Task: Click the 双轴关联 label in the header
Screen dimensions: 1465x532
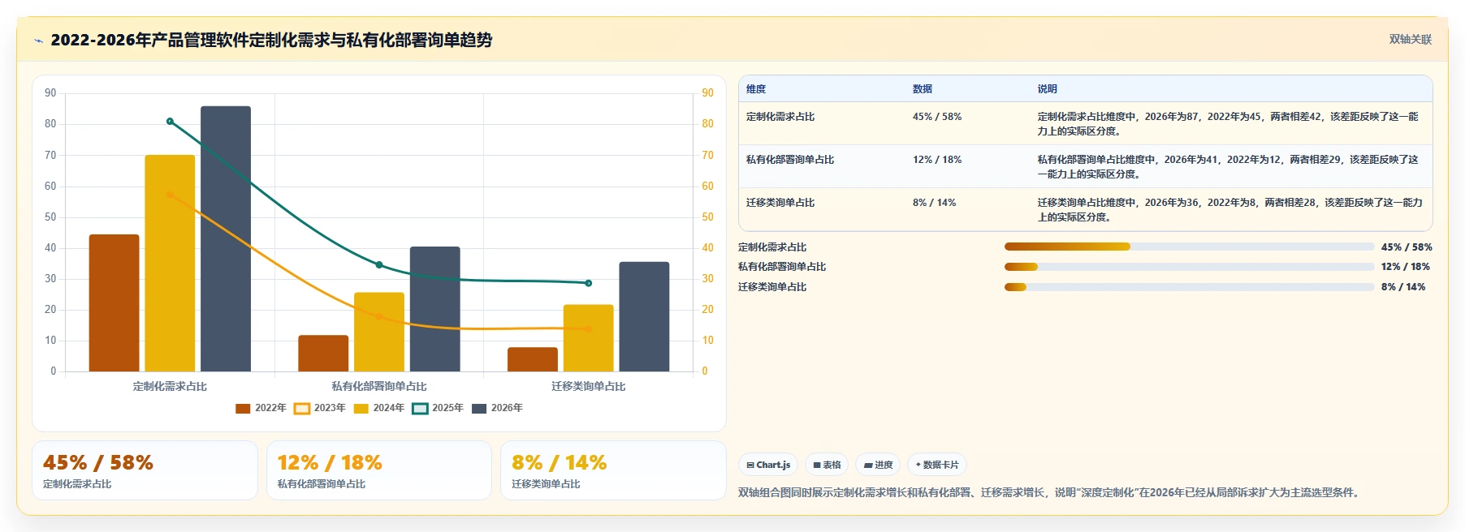Action: click(x=1410, y=39)
